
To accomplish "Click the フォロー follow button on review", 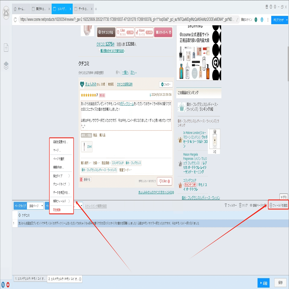I will [166, 84].
